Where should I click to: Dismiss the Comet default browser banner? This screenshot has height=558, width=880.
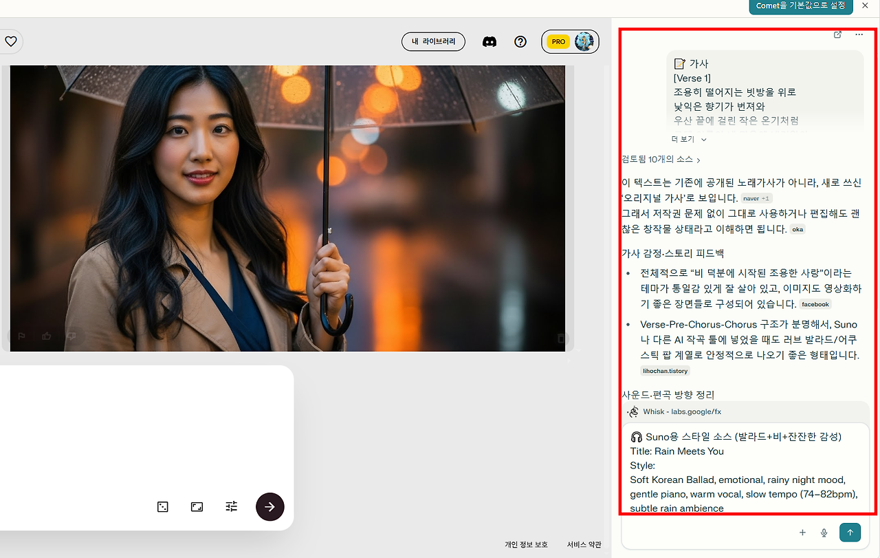tap(865, 6)
